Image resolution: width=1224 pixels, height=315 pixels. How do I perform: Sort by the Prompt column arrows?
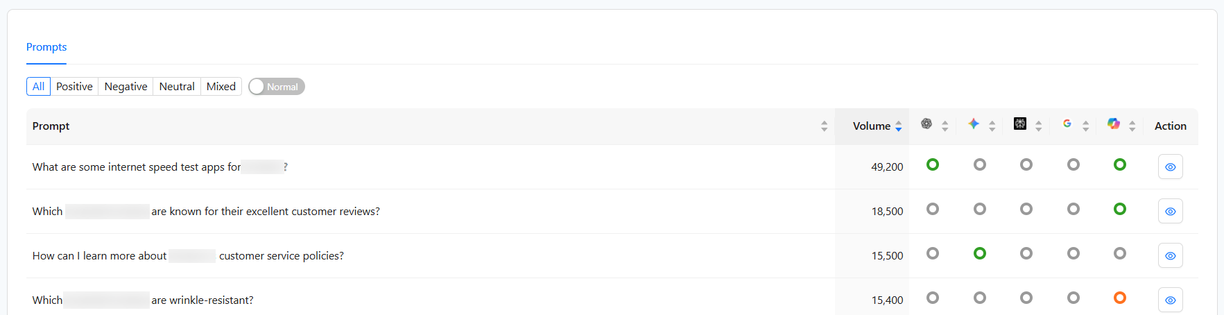point(824,126)
